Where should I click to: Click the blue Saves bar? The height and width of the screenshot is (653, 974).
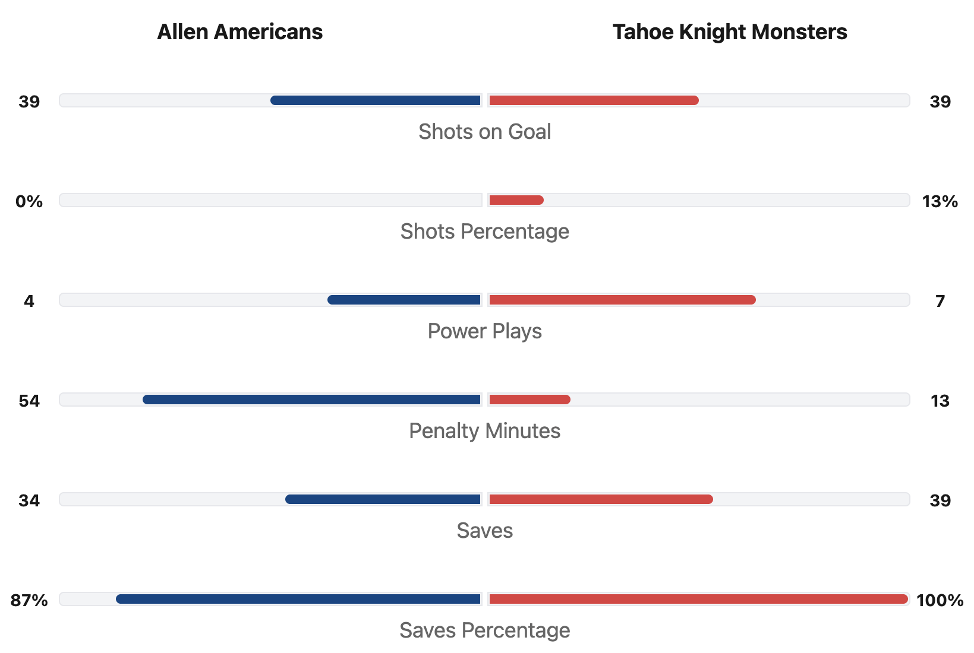(x=383, y=499)
